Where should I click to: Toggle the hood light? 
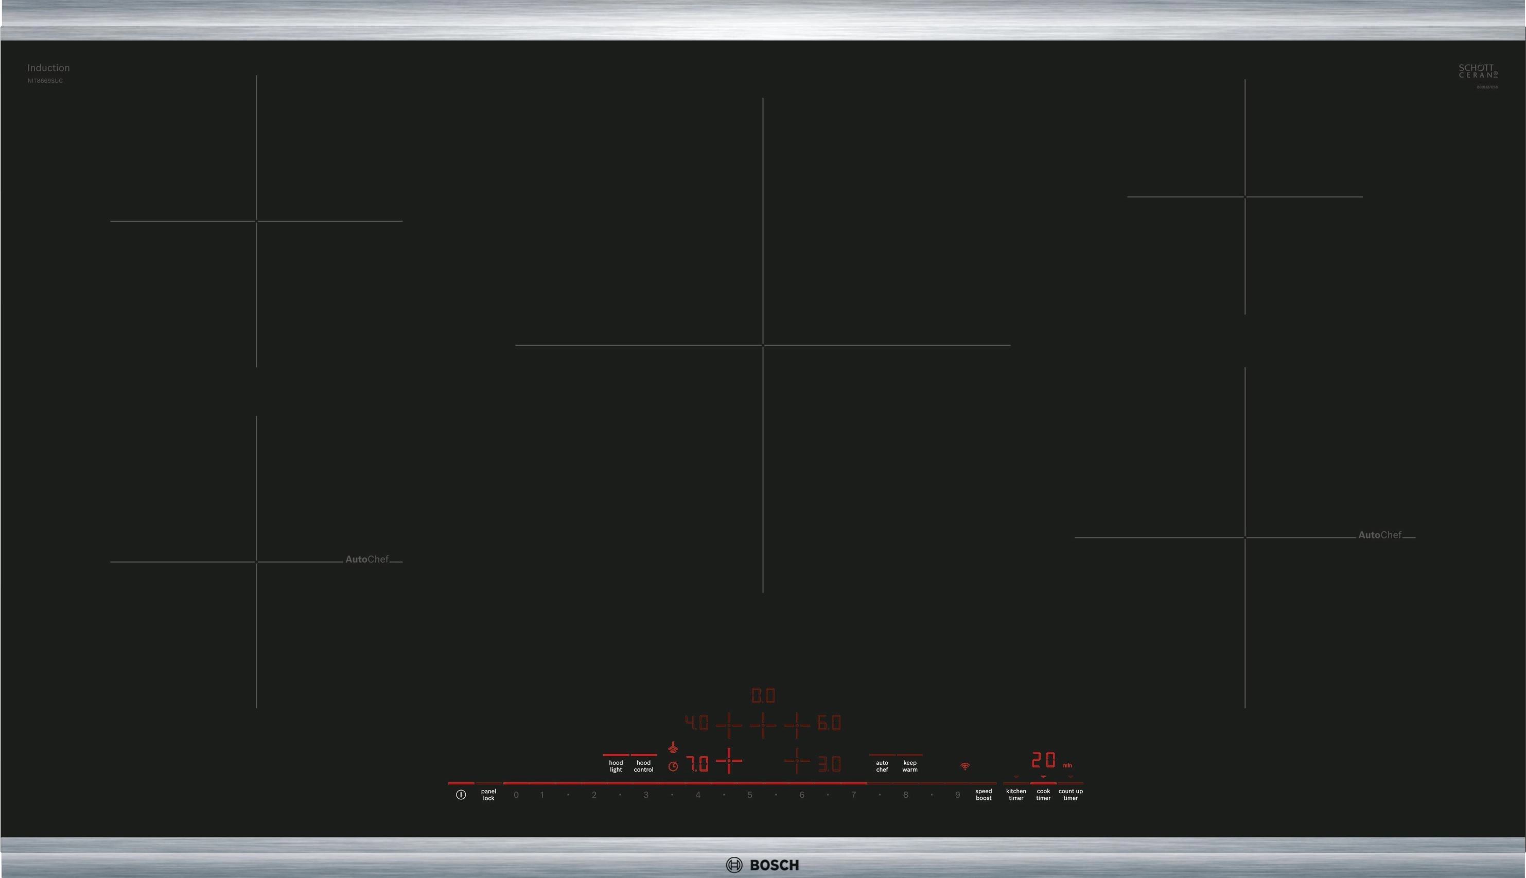tap(616, 766)
